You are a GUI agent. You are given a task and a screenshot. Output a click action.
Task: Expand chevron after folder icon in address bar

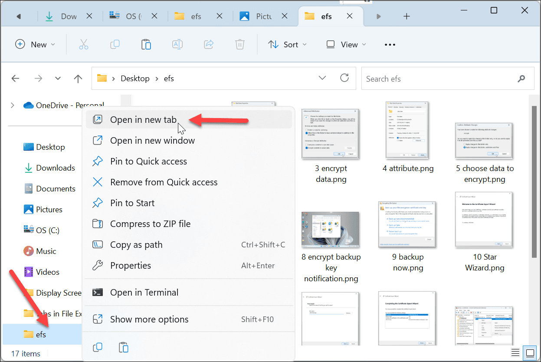click(114, 79)
